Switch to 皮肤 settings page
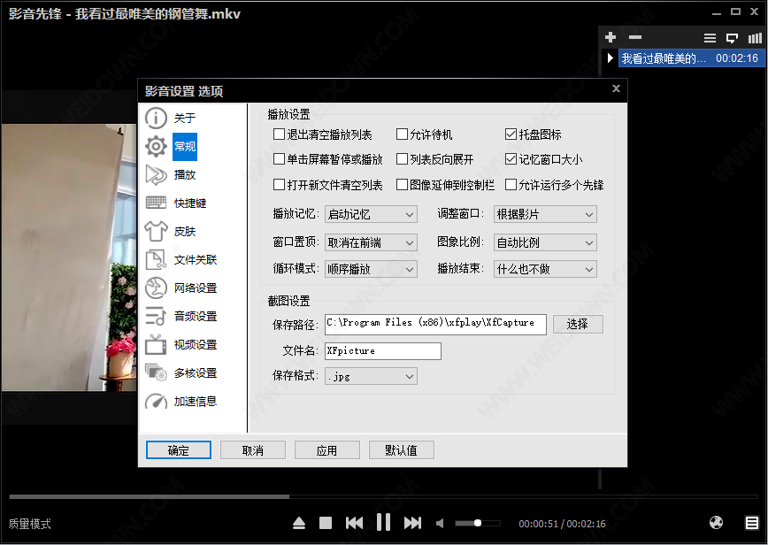768x545 pixels. click(185, 232)
